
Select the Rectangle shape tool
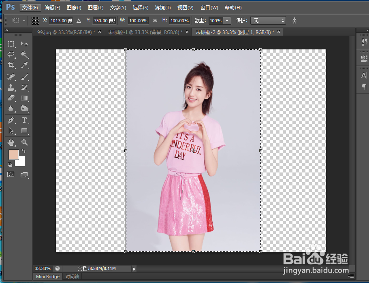(x=24, y=130)
